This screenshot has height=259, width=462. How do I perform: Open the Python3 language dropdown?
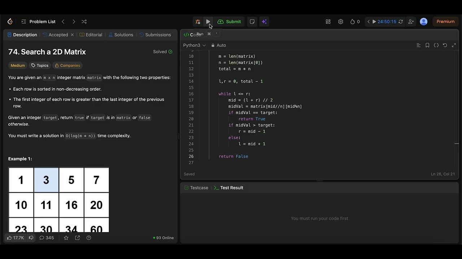[x=194, y=45]
